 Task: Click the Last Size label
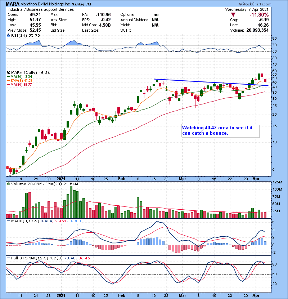pos(90,30)
